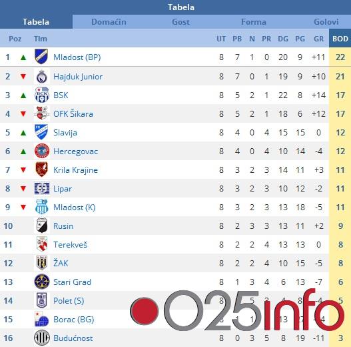Image resolution: width=351 pixels, height=347 pixels.
Task: Click the Hercegovac round red crest
Action: pyautogui.click(x=42, y=151)
